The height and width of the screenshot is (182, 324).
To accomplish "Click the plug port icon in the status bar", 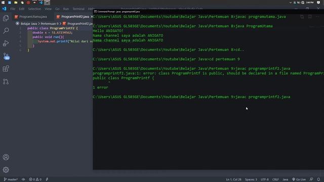I will pos(47,179).
